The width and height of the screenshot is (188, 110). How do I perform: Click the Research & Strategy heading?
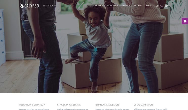[32, 105]
